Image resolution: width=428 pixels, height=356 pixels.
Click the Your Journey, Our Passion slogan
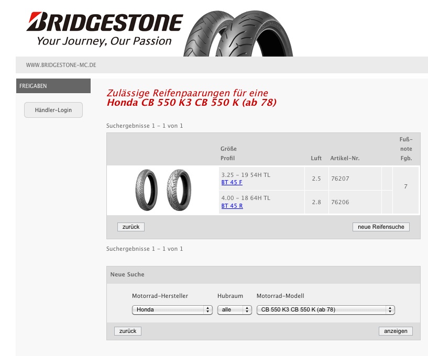[x=104, y=41]
